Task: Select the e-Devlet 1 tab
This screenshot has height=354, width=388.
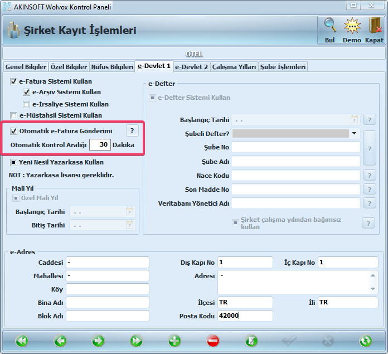Action: pyautogui.click(x=154, y=66)
